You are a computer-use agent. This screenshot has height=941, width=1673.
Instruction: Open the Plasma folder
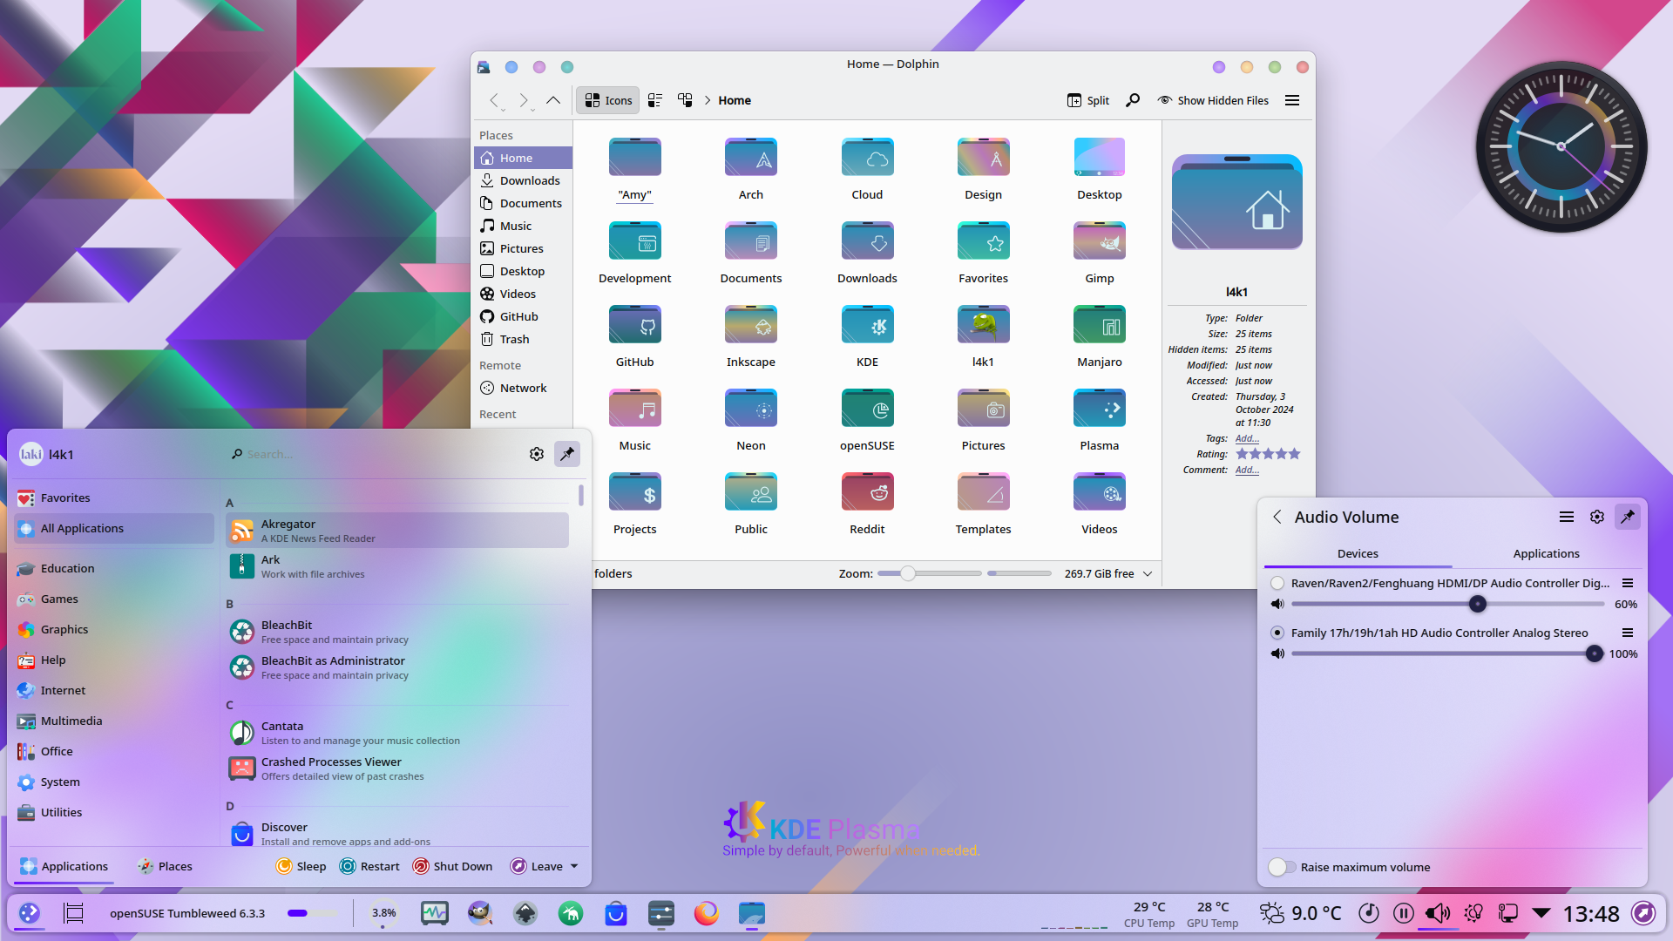pos(1099,421)
